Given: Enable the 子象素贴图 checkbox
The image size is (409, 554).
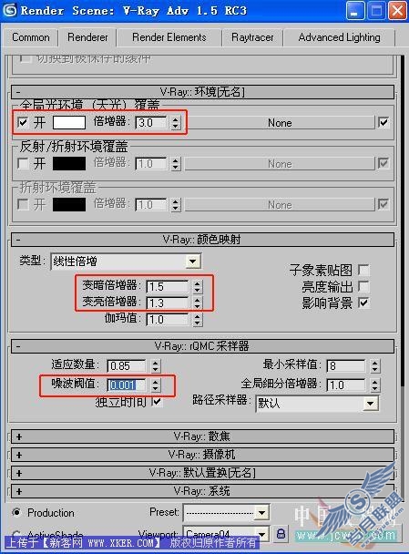Looking at the screenshot, I should 363,271.
